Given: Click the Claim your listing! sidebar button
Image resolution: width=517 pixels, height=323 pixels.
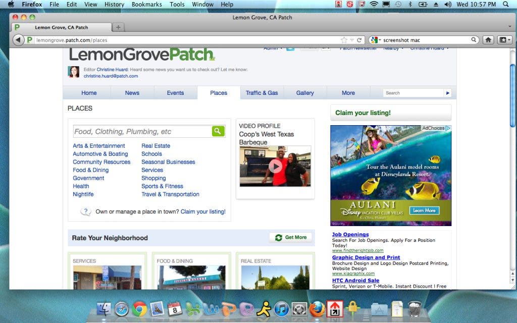Looking at the screenshot, I should point(391,113).
